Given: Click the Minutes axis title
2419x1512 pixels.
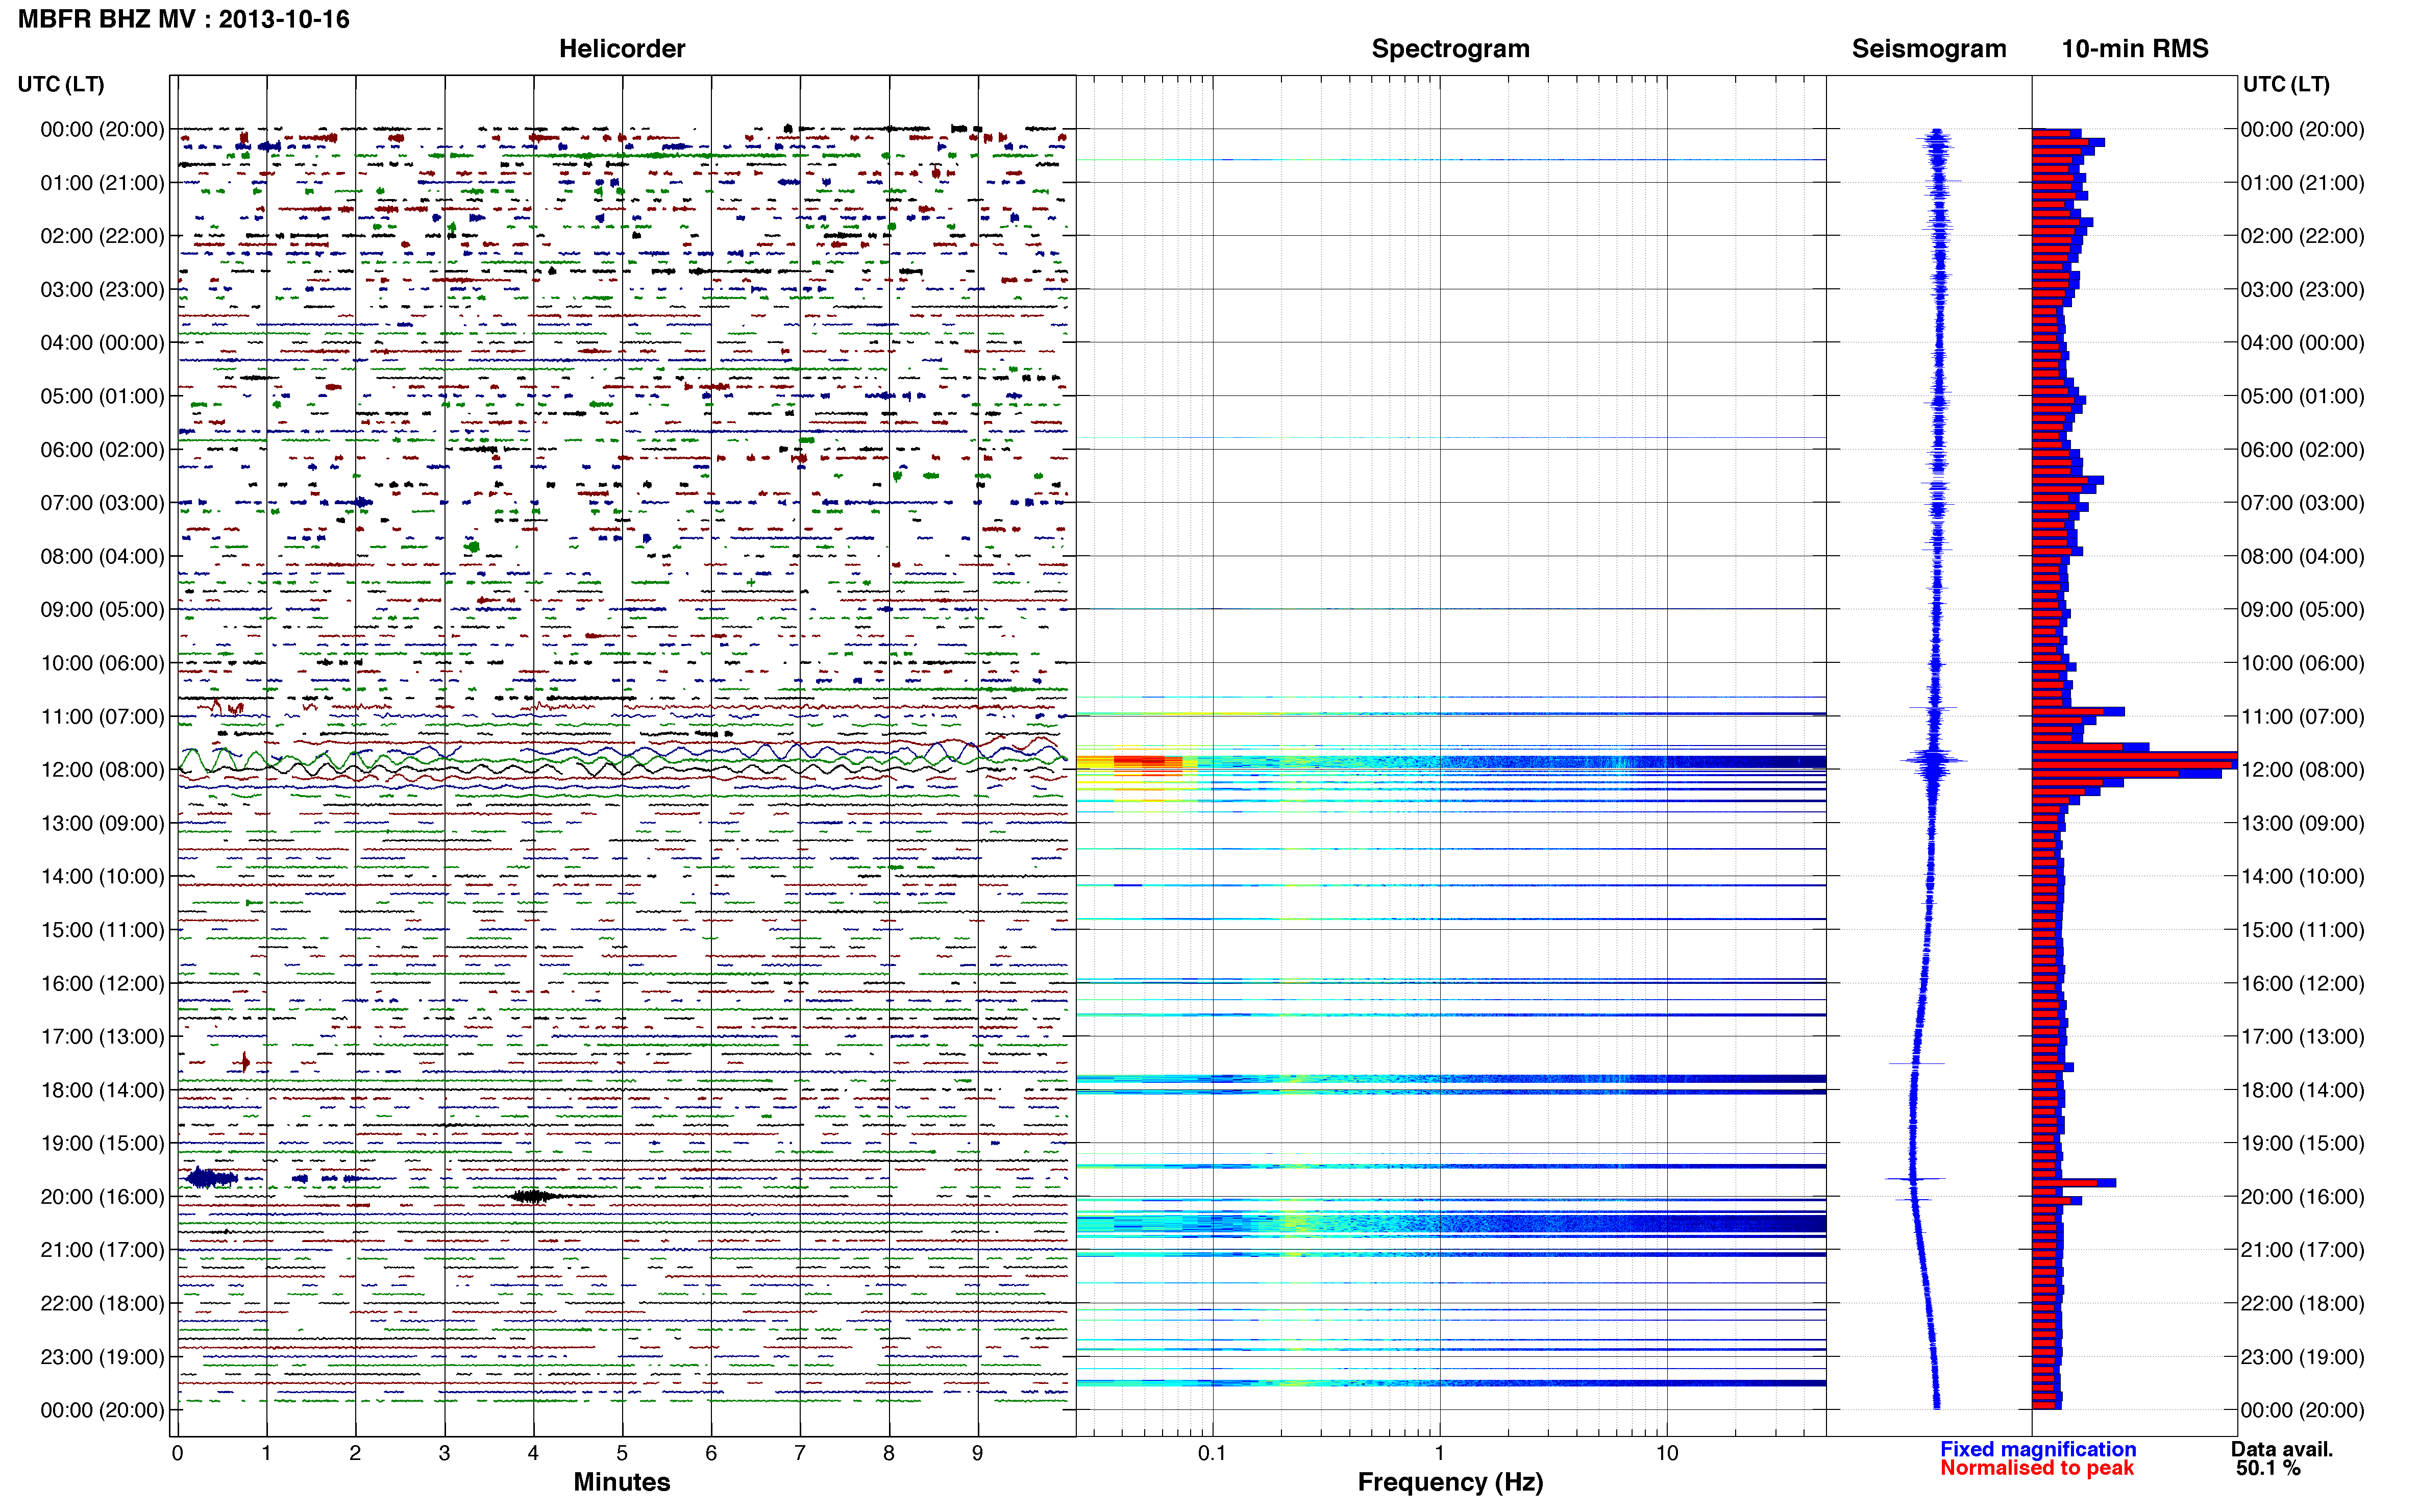Looking at the screenshot, I should [x=621, y=1482].
